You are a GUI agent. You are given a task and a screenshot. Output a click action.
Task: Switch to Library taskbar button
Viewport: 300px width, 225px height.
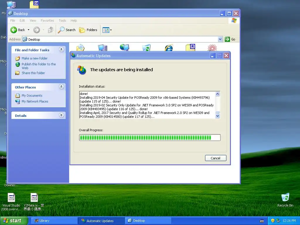tap(54, 221)
